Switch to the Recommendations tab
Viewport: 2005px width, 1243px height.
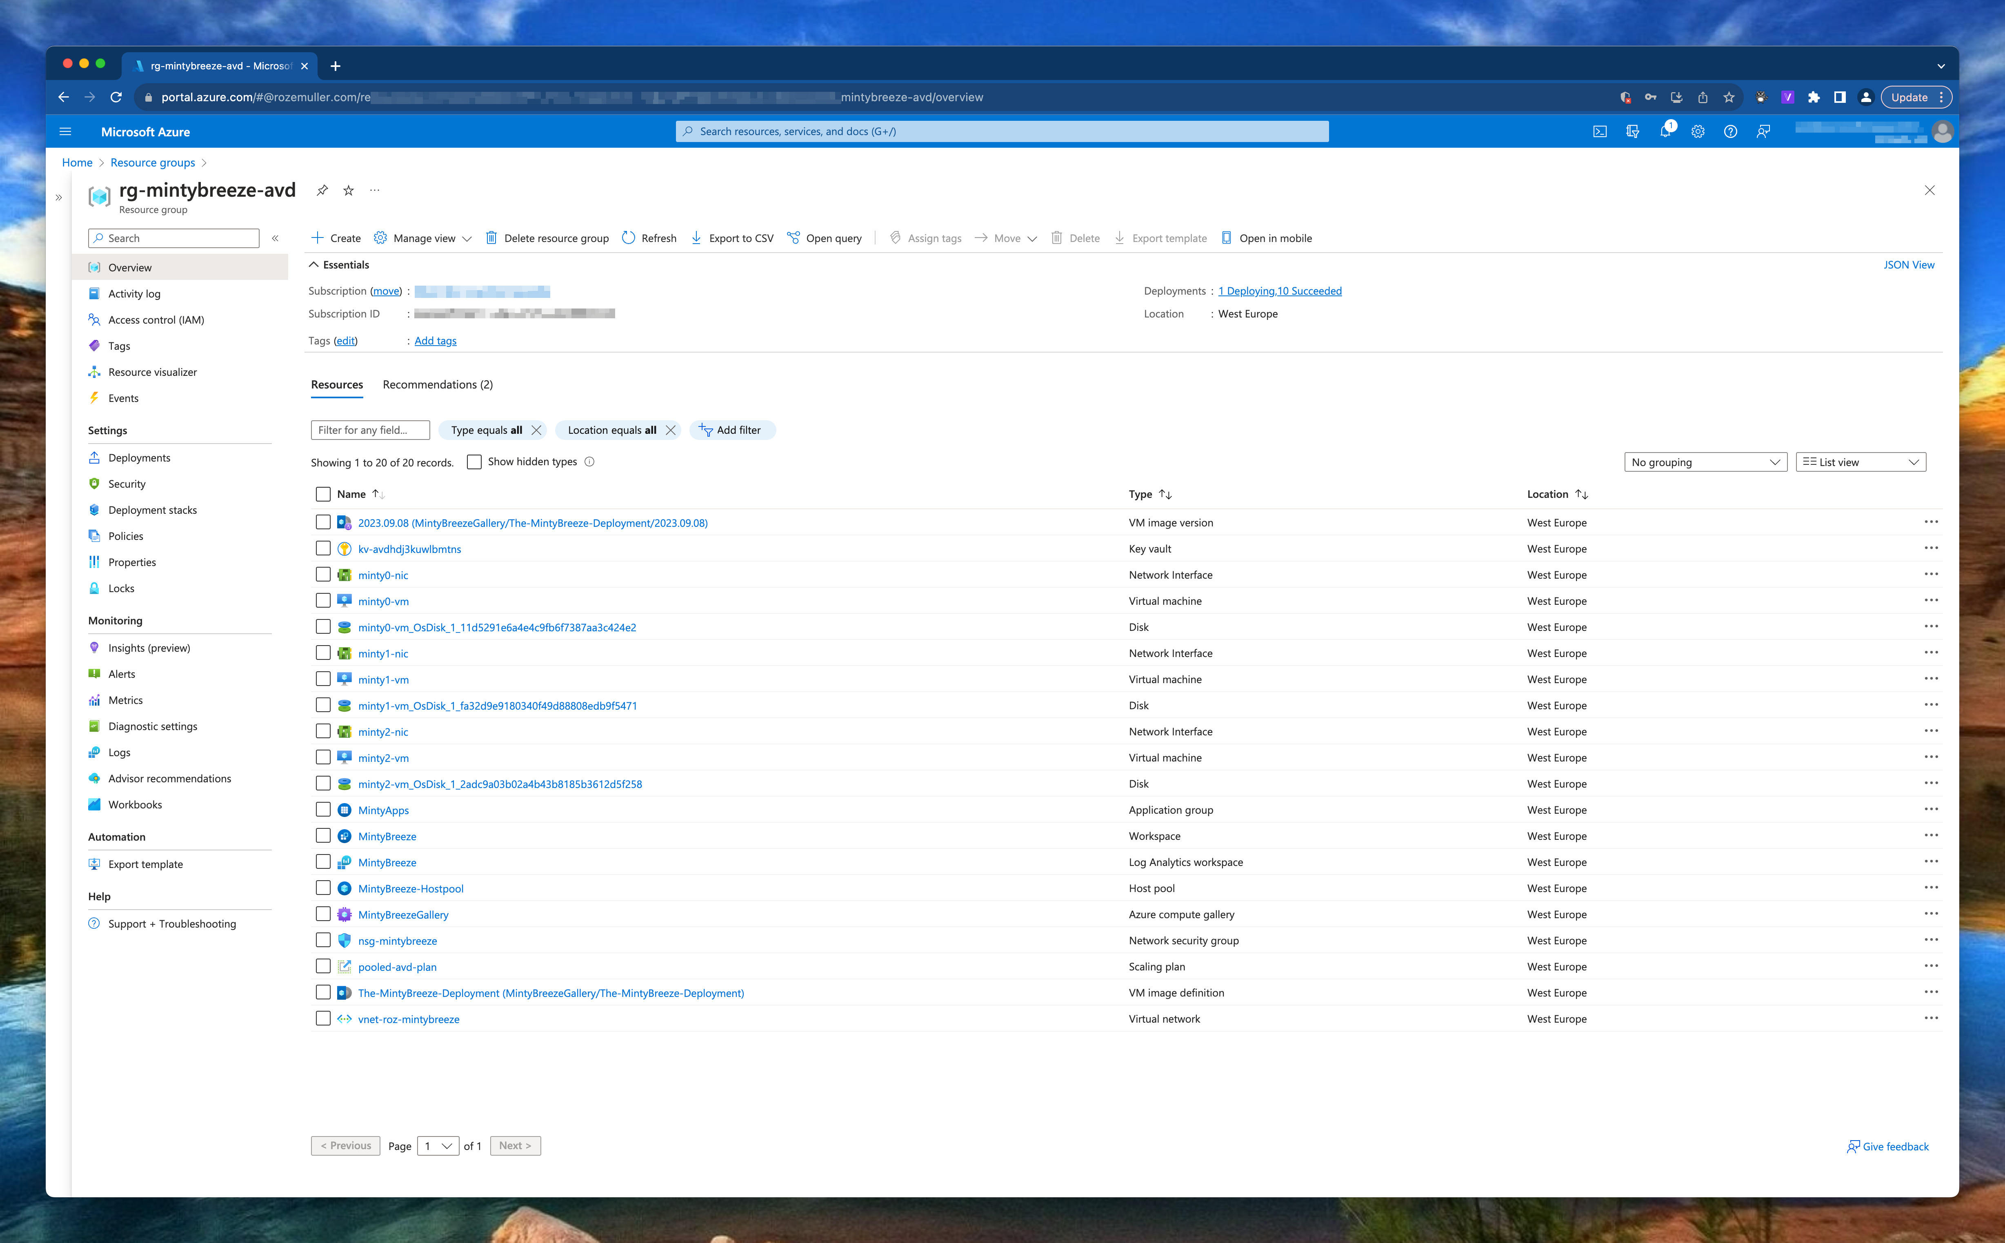[x=437, y=385]
